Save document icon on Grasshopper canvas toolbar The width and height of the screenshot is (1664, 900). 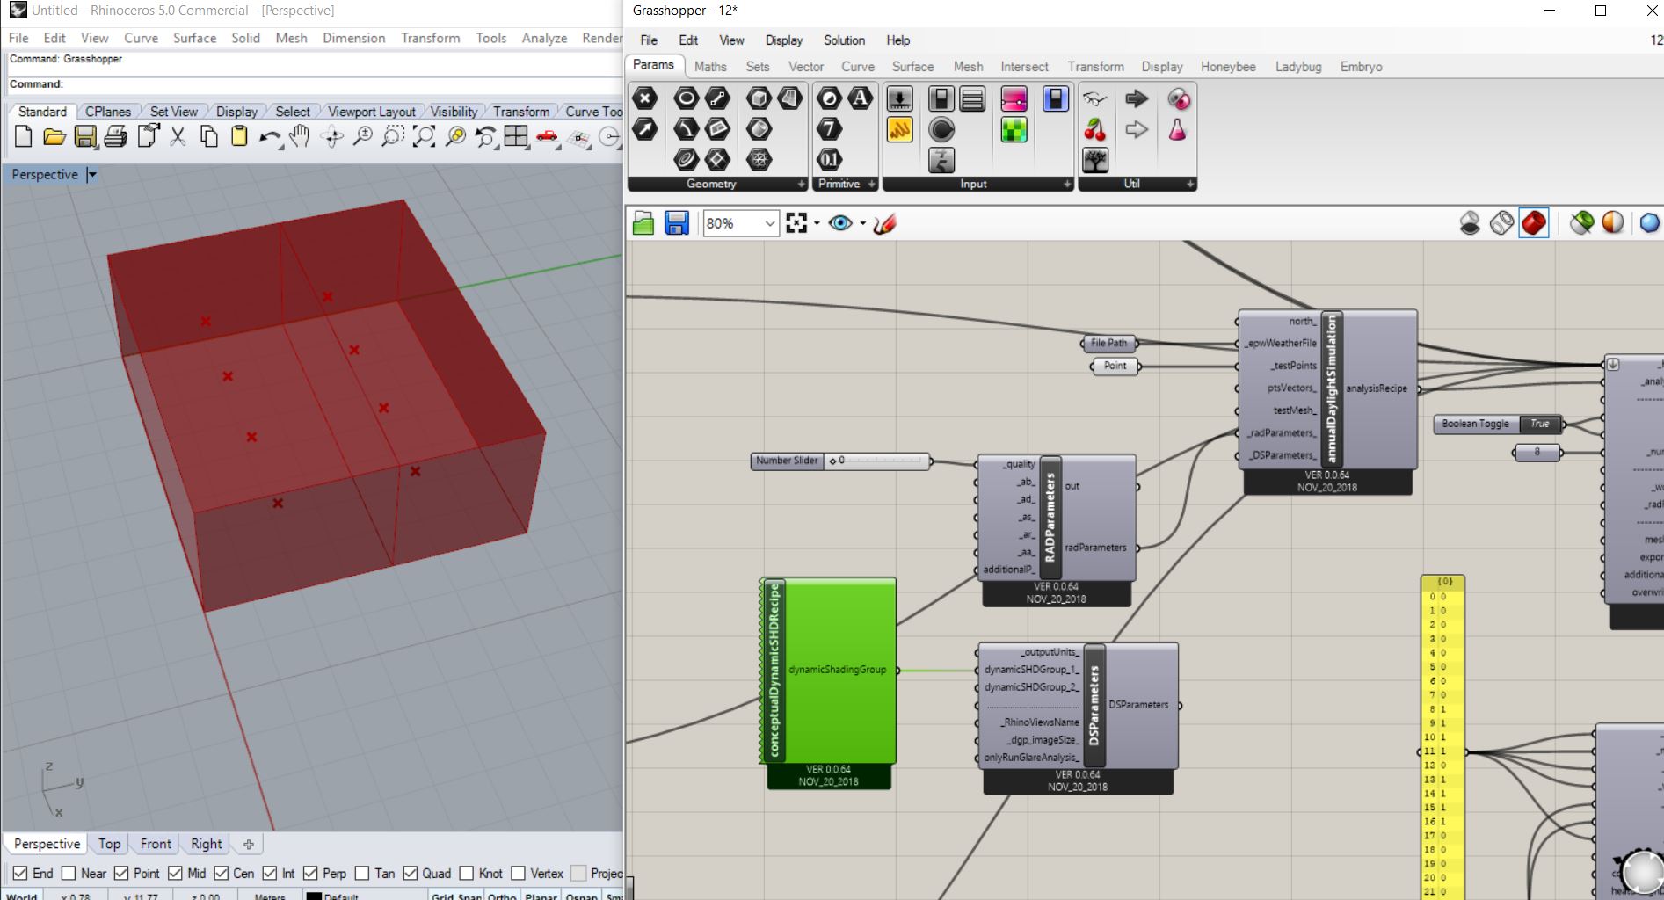tap(676, 223)
